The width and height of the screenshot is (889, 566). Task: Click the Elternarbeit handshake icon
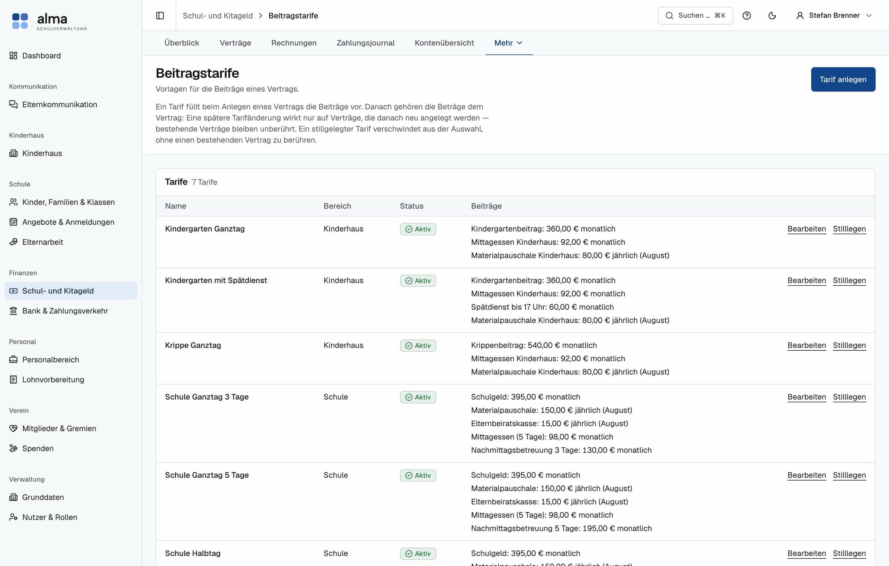pyautogui.click(x=13, y=242)
